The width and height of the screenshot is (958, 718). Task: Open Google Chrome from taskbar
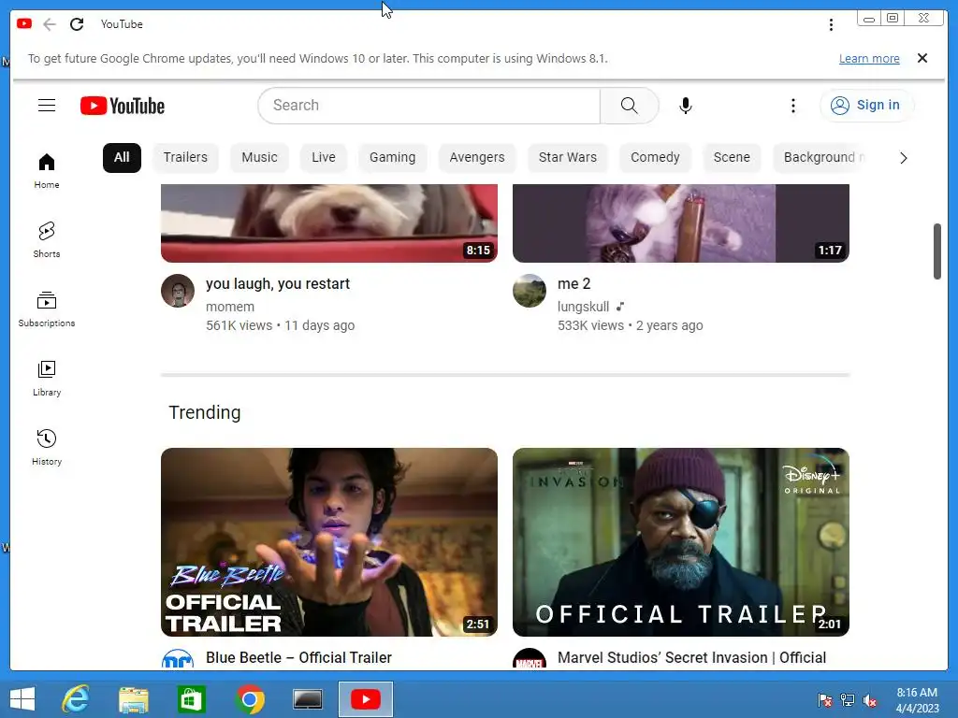coord(249,699)
